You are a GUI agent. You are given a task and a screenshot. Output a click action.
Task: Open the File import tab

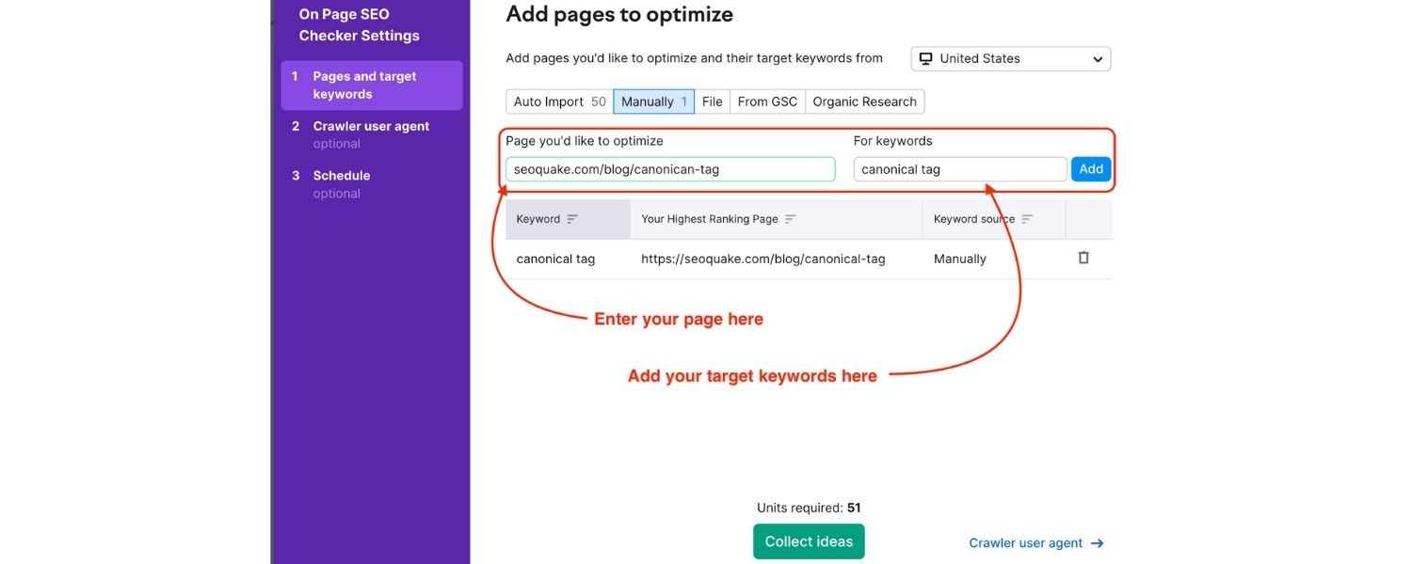[x=712, y=101]
